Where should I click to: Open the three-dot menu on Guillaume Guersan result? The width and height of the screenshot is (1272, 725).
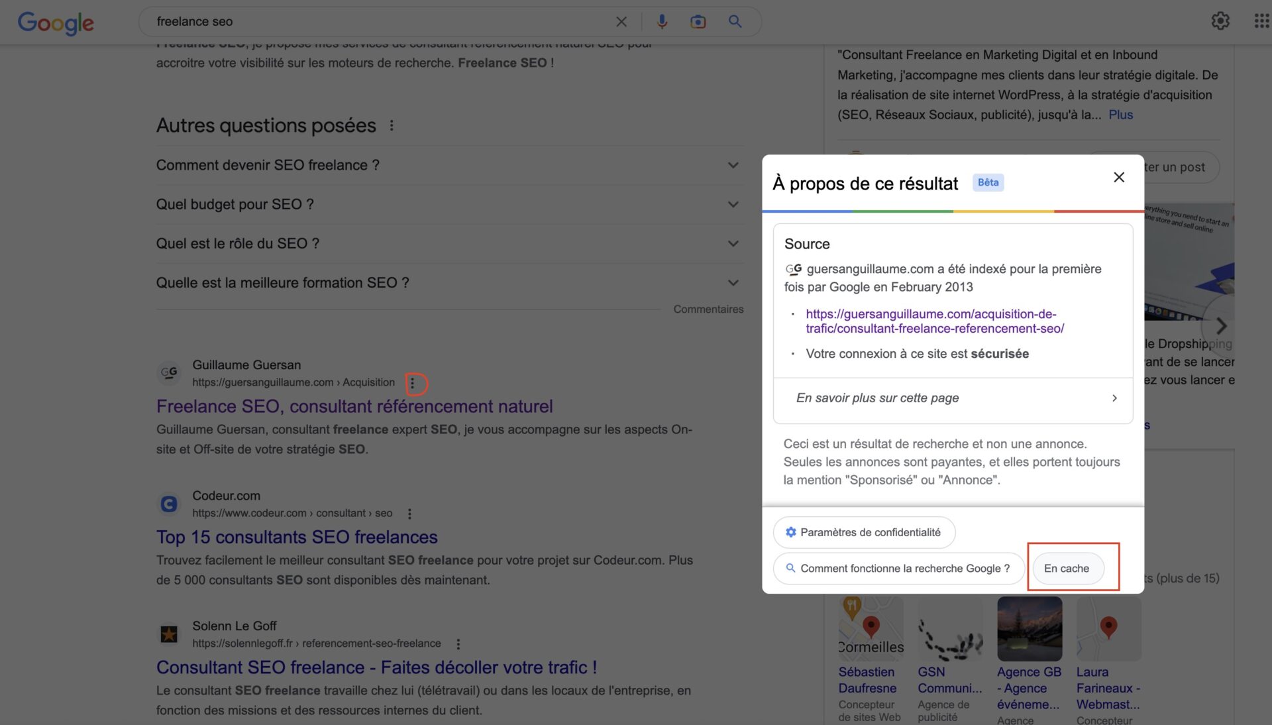pos(413,383)
